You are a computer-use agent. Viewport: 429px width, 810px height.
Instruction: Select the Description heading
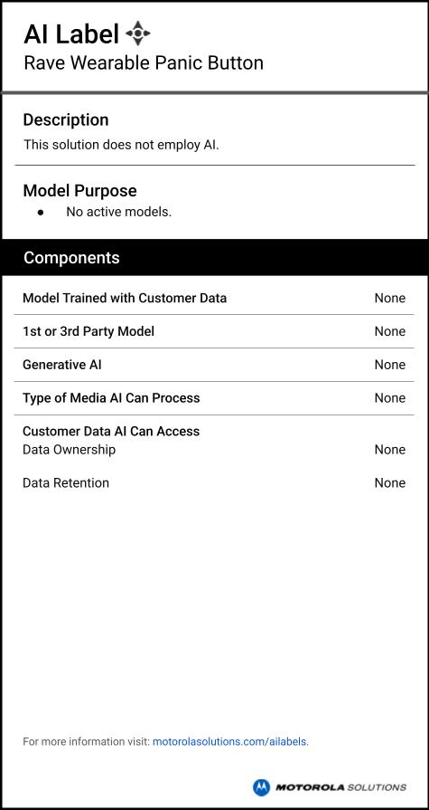66,119
